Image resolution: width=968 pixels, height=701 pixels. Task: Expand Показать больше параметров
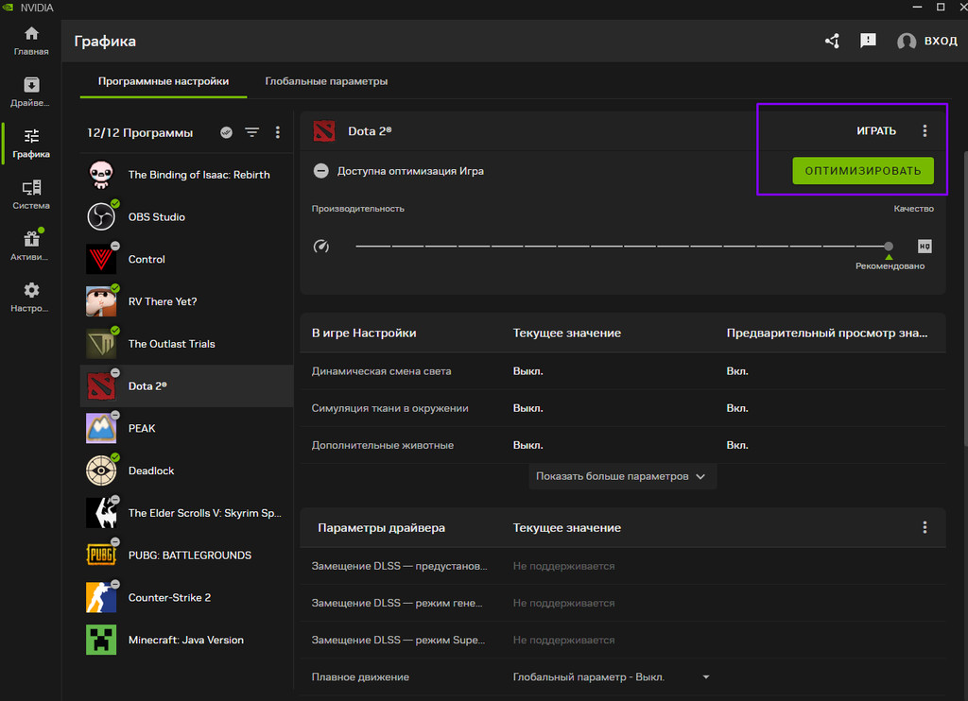(622, 476)
